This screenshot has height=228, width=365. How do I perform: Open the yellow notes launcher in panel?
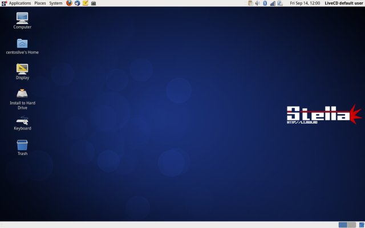pyautogui.click(x=86, y=3)
